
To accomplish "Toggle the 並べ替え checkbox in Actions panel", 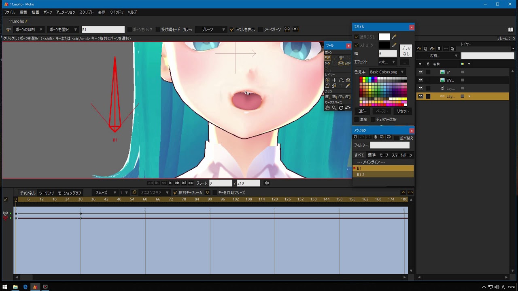I will point(397,138).
